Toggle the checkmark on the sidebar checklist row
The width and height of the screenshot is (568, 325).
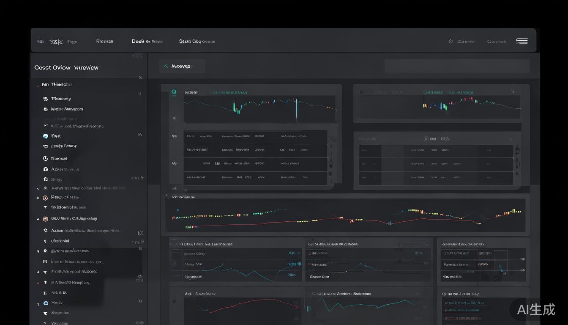coord(46,126)
